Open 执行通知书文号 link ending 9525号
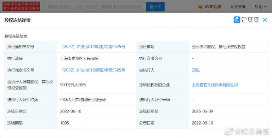 pyautogui.click(x=94, y=46)
